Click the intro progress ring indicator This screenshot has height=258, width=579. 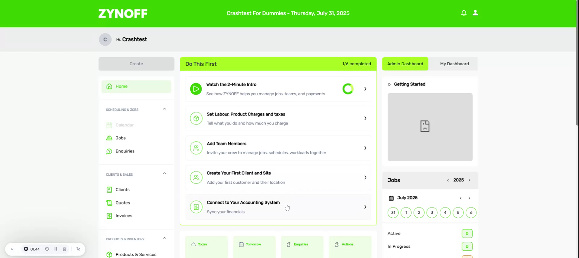(x=348, y=89)
